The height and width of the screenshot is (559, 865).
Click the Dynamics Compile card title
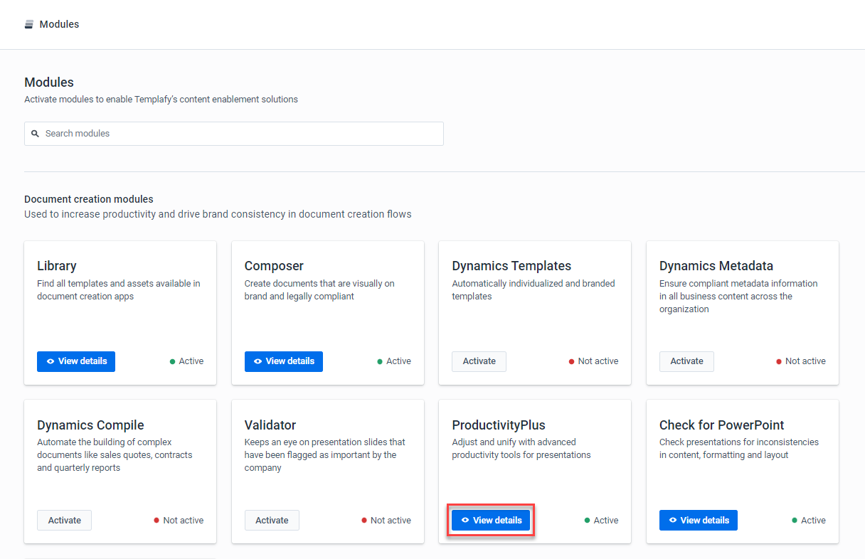(90, 425)
